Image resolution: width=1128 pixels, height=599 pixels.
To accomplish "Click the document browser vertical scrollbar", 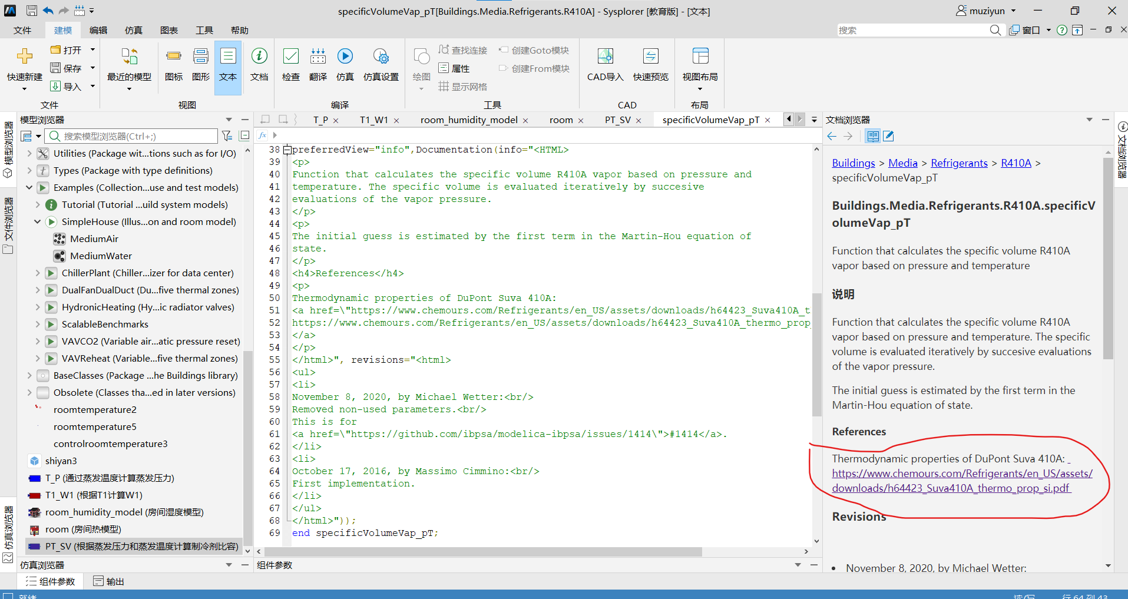I will click(x=1108, y=258).
